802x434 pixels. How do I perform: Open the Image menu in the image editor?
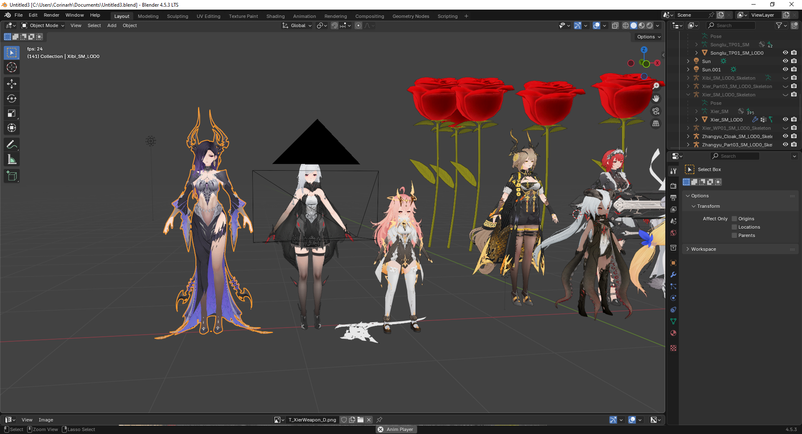pos(46,420)
